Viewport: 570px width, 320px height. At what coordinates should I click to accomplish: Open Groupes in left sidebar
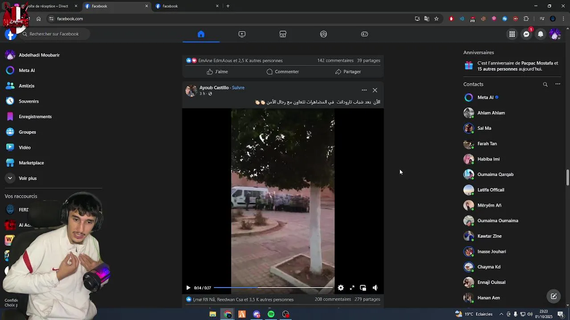(x=27, y=132)
